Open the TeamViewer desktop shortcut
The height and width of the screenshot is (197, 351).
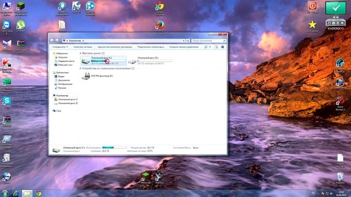7,25
